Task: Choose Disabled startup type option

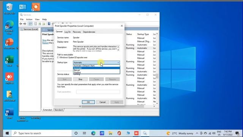Action: point(96,72)
